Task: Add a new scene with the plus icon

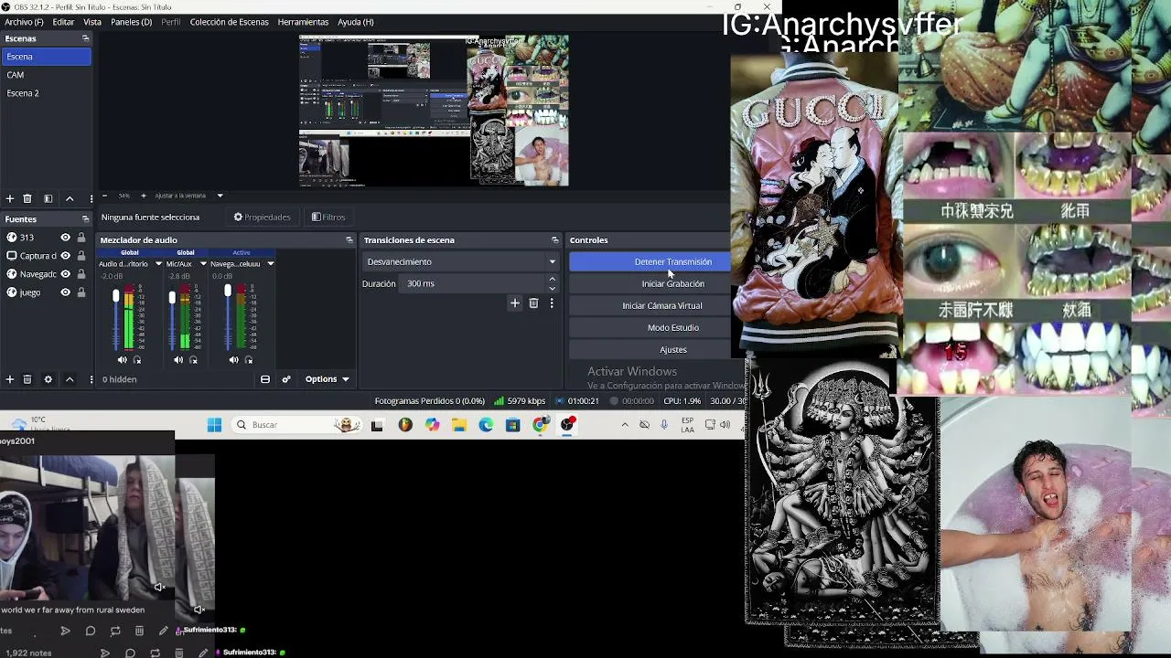Action: [10, 198]
